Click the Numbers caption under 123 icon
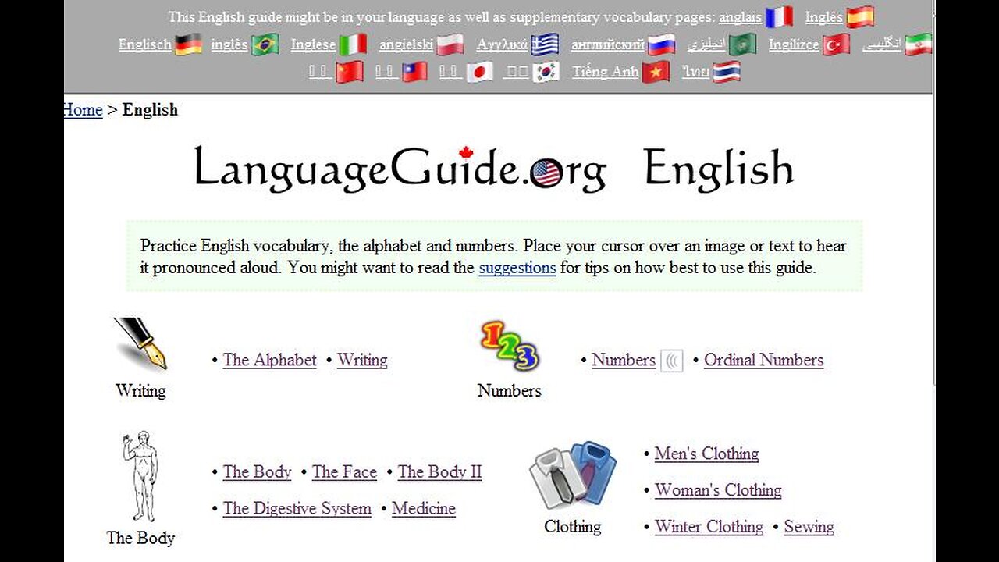 [x=509, y=390]
